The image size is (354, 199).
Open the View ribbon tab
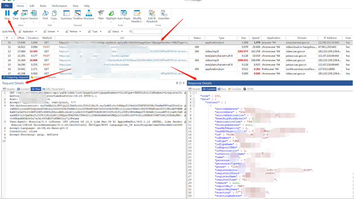(75, 6)
